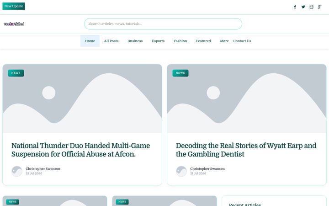Screen dimensions: 329x206
Task: Click NEWS tag on National Thunder article
Action: pyautogui.click(x=16, y=73)
